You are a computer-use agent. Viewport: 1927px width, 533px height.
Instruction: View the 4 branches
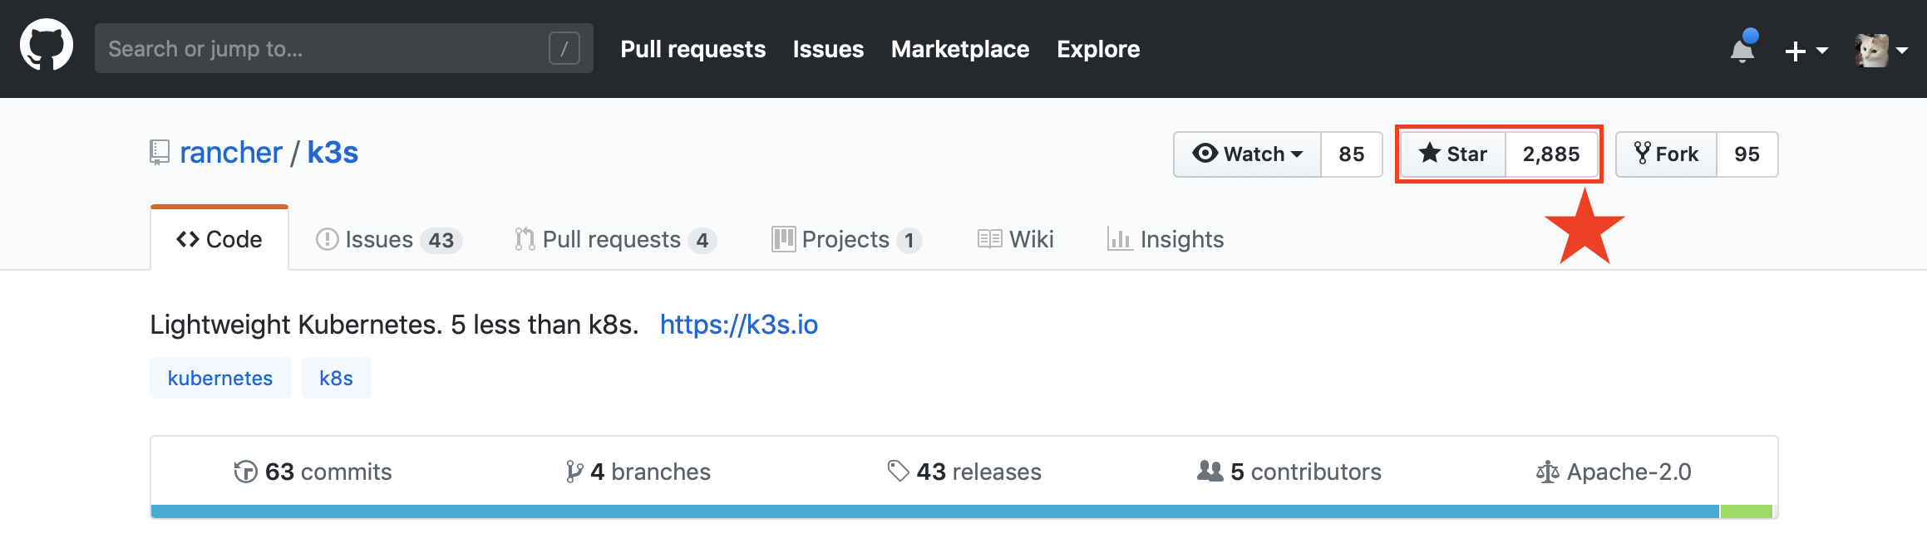638,472
